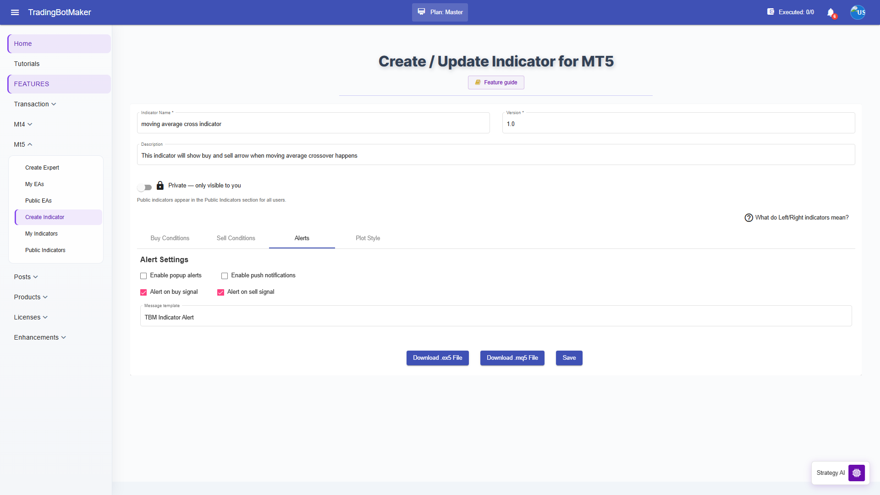Expand the Transaction sidebar menu

[x=35, y=104]
